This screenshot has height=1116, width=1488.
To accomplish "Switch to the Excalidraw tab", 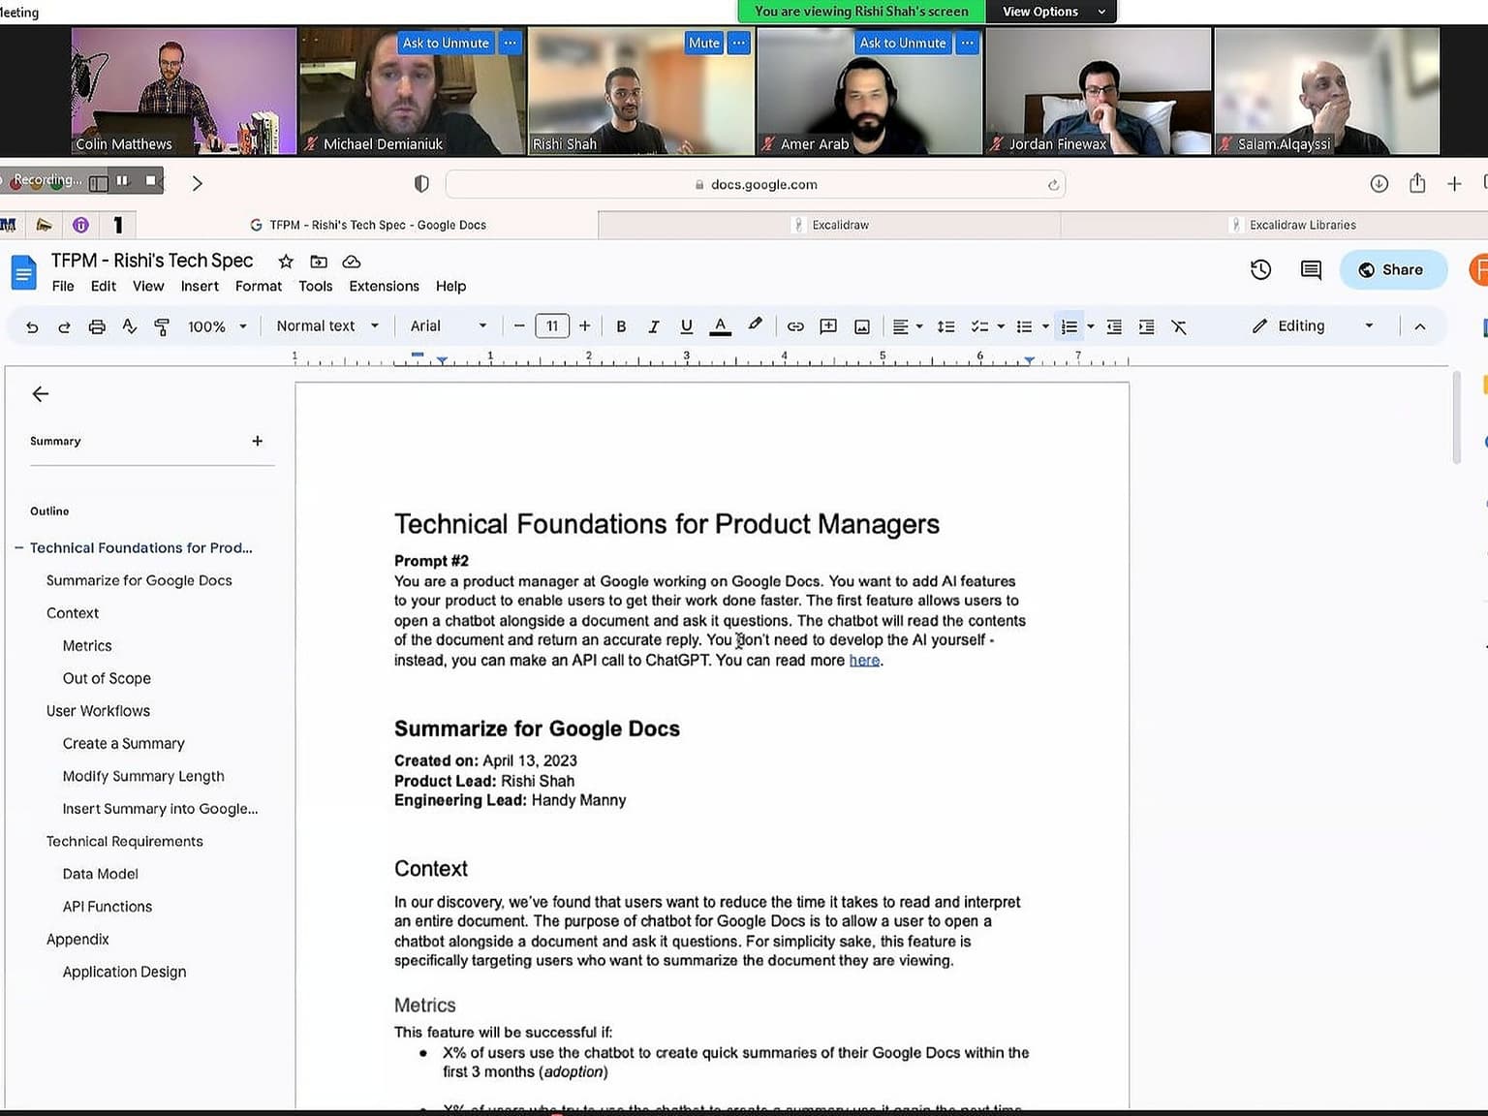I will click(829, 225).
